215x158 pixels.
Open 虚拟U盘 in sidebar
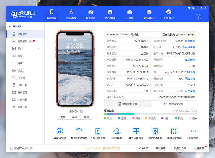[x=25, y=85]
